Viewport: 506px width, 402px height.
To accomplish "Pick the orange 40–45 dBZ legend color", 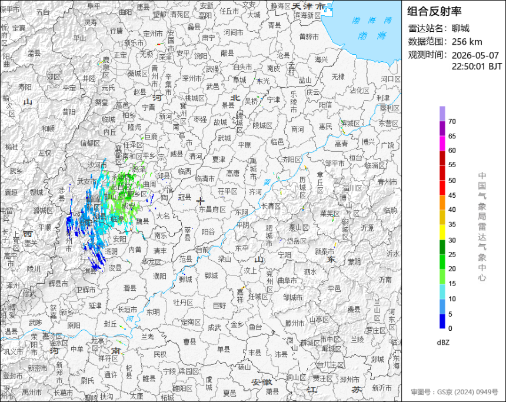I will [442, 202].
